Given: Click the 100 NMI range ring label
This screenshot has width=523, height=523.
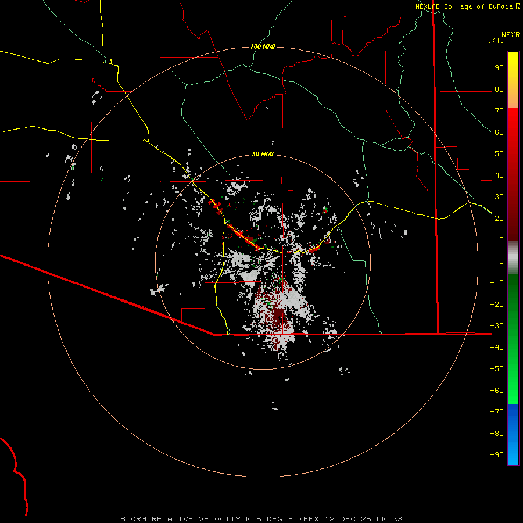Looking at the screenshot, I should pyautogui.click(x=263, y=46).
